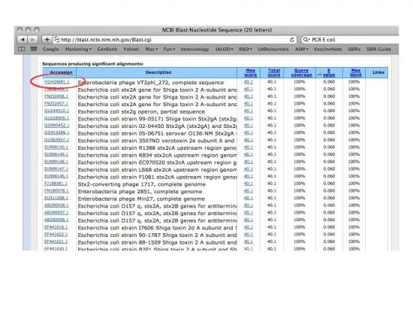Screen dimensions: 413x310
Task: Expand the IALOO bookmarks folder
Action: pos(225,50)
